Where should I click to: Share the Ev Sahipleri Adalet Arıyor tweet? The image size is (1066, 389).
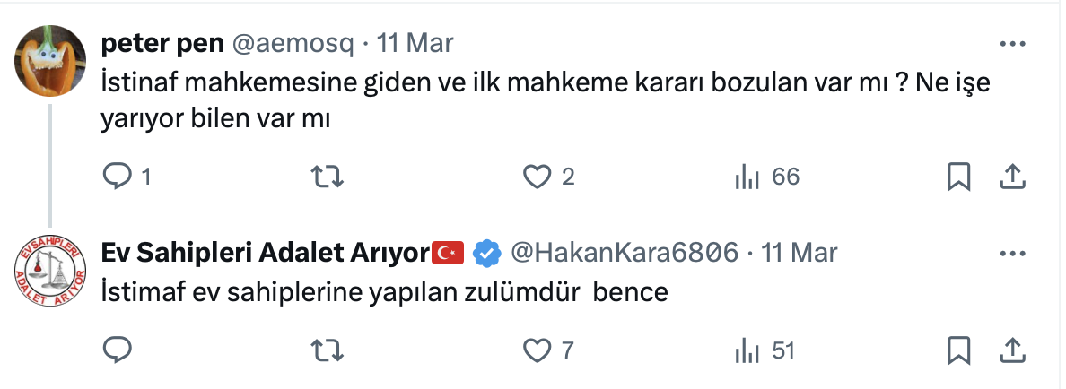[x=1012, y=350]
